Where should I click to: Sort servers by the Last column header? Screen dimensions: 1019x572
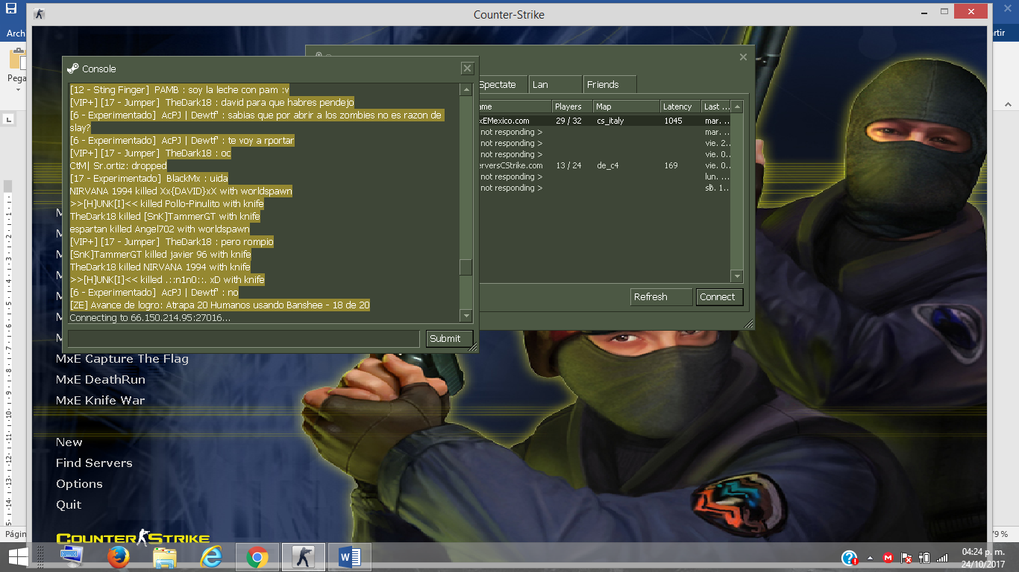coord(715,107)
